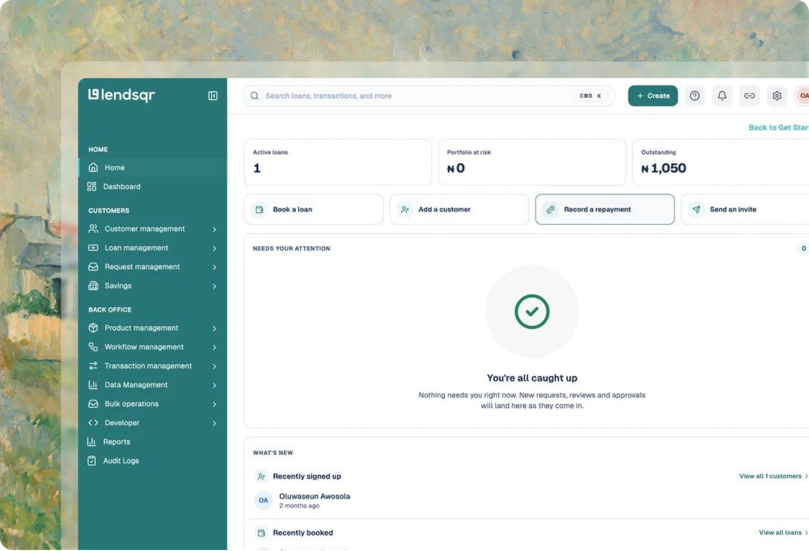Open the Outstanding ₦1,050 card
The height and width of the screenshot is (551, 809).
721,162
